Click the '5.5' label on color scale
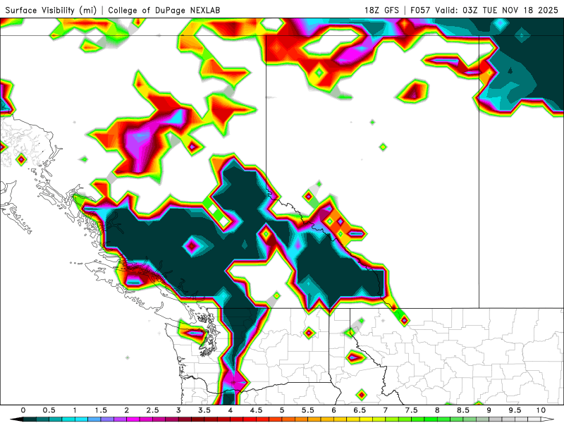The image size is (564, 423). (308, 410)
